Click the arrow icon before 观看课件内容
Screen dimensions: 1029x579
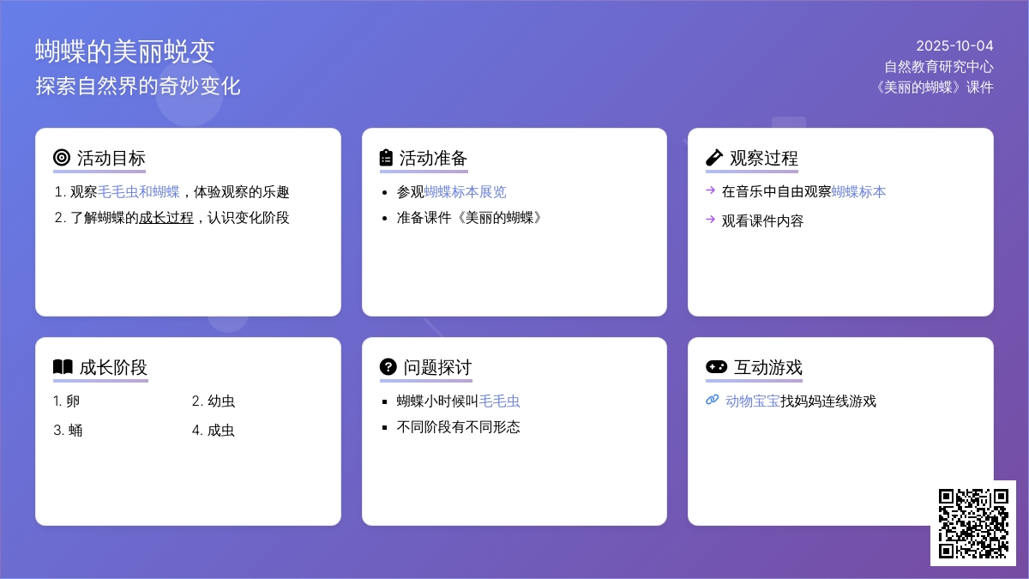point(710,220)
